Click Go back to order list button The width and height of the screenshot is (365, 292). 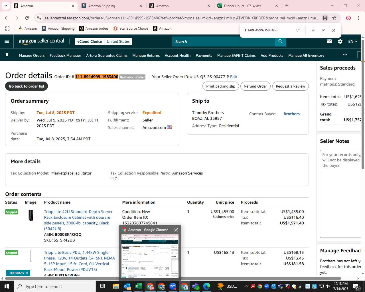click(27, 86)
